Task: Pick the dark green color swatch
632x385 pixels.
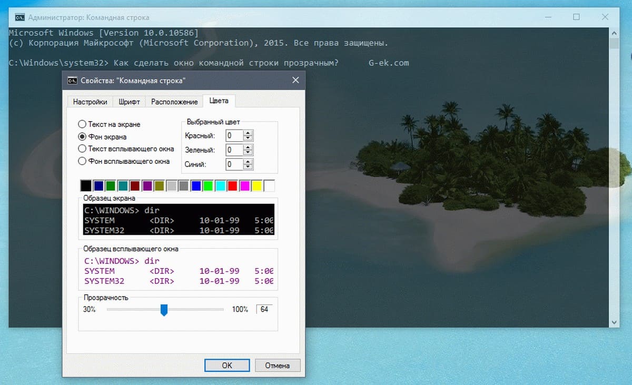Action: coord(110,185)
